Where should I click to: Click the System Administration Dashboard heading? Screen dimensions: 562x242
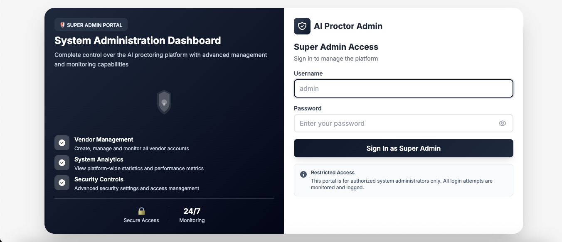pos(138,41)
